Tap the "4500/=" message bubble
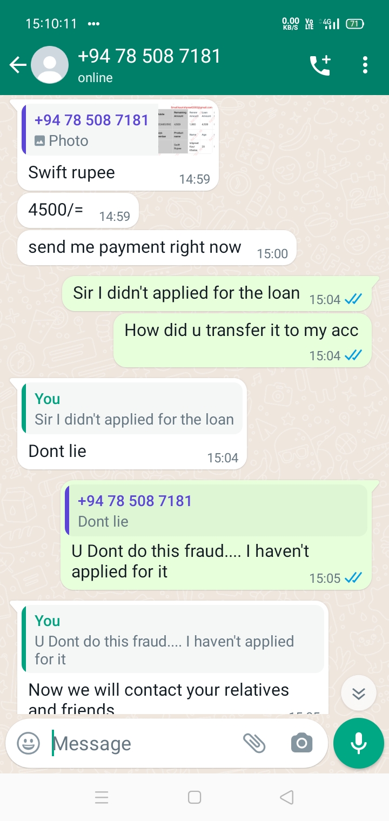Viewport: 389px width, 821px height. tap(78, 210)
